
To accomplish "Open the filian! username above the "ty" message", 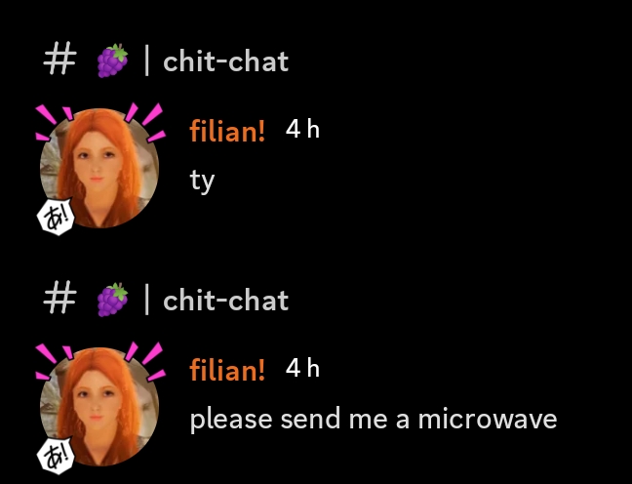I will click(x=227, y=131).
